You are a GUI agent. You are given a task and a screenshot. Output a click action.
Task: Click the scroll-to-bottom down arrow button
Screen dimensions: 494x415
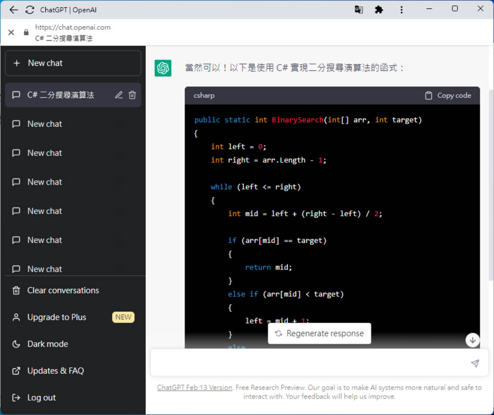(x=473, y=340)
